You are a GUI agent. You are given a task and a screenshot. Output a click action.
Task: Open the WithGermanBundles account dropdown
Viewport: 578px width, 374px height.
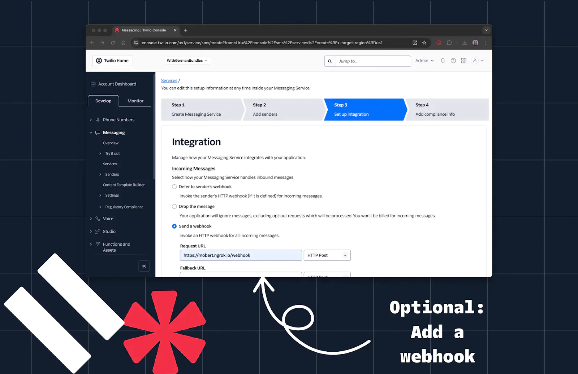(x=187, y=61)
